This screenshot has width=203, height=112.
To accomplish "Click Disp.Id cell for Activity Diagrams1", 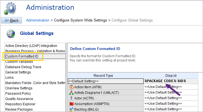I will [171, 92].
